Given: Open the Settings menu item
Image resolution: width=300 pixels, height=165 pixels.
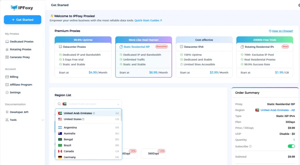Looking at the screenshot, I should 15,92.
